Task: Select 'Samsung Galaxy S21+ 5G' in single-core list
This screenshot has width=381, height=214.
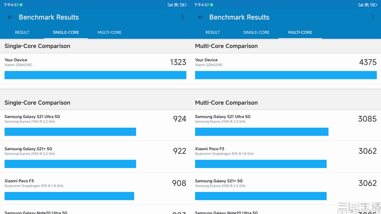Action: point(28,149)
